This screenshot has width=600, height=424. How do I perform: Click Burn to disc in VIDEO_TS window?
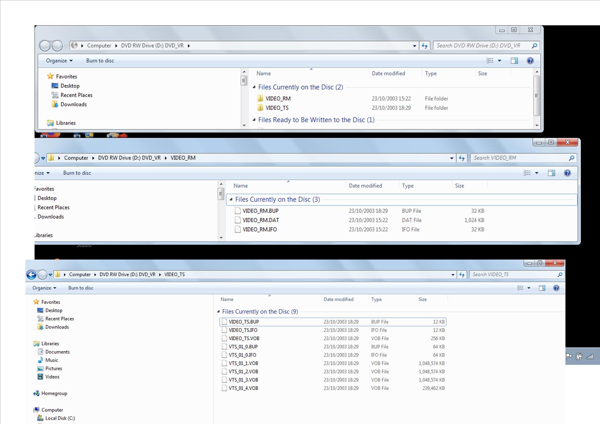click(x=81, y=288)
